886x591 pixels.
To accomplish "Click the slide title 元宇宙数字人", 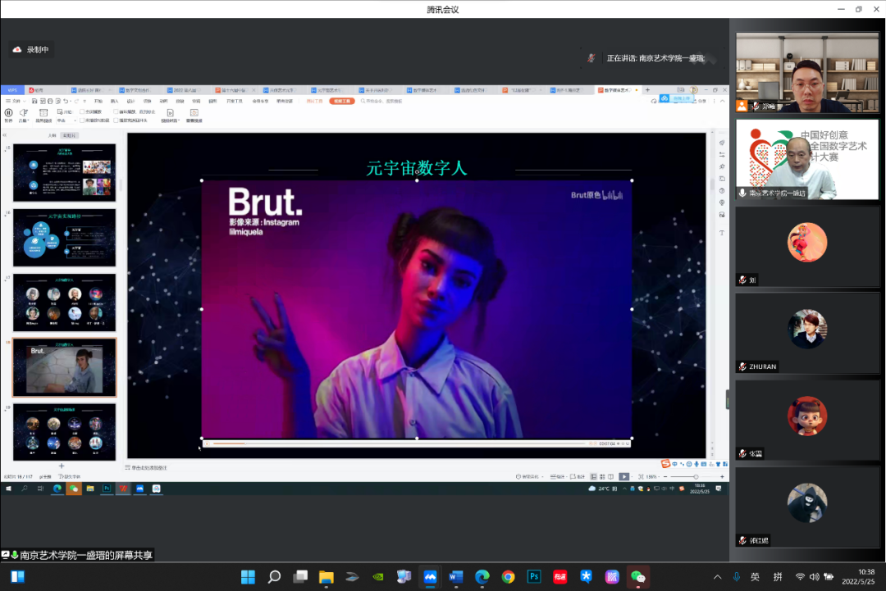I will pos(417,168).
